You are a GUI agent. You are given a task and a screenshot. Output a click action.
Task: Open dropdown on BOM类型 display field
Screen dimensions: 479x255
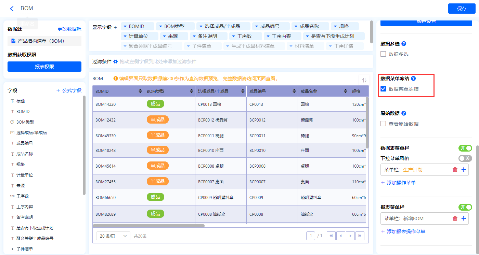pyautogui.click(x=160, y=26)
